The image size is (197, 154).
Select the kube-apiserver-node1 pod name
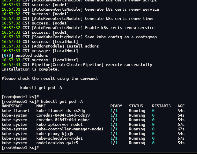tap(60, 124)
